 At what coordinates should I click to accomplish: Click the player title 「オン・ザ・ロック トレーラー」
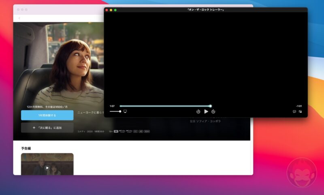[205, 10]
